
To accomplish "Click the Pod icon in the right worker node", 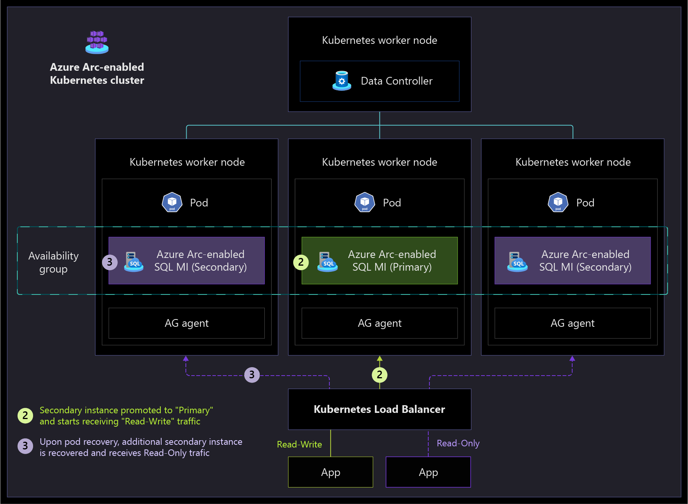I will pos(558,202).
